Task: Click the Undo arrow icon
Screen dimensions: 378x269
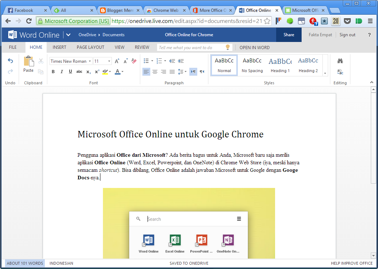Action: click(10, 61)
